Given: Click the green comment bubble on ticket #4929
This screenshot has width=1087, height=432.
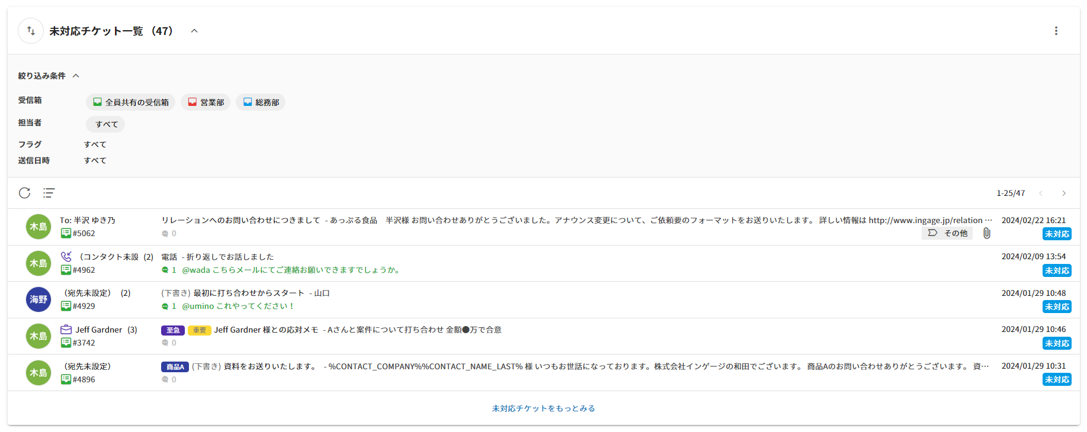Looking at the screenshot, I should click(165, 307).
